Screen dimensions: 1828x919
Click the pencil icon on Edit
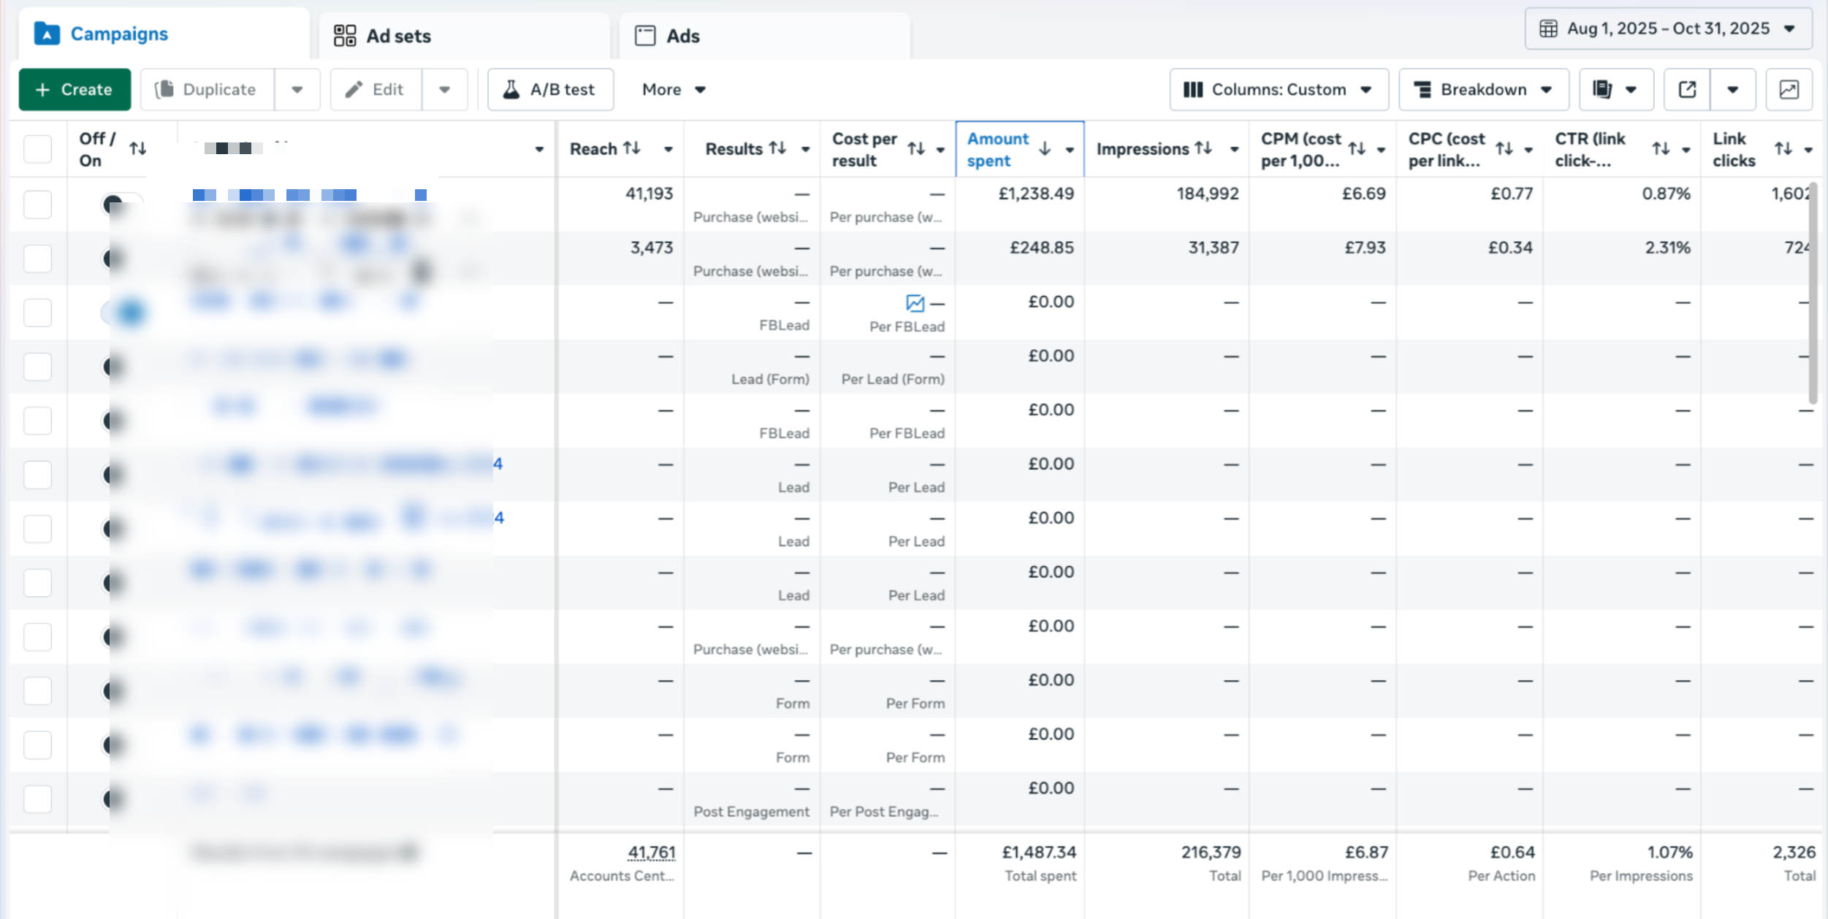354,89
